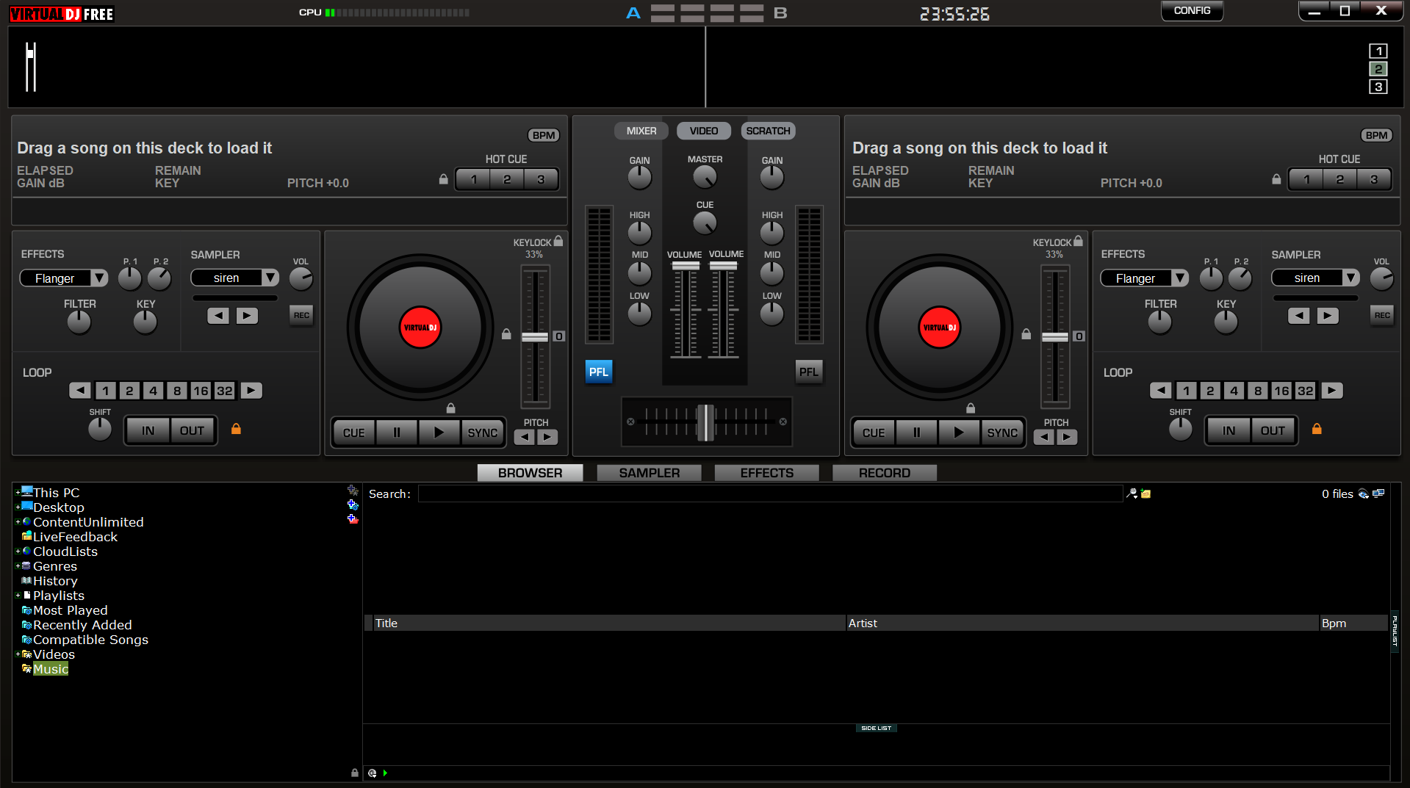This screenshot has height=788, width=1410.
Task: Click left channel VOLUME fader
Action: tap(686, 266)
